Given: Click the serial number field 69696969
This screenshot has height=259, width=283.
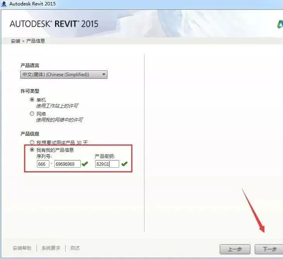Looking at the screenshot, I should (x=68, y=164).
